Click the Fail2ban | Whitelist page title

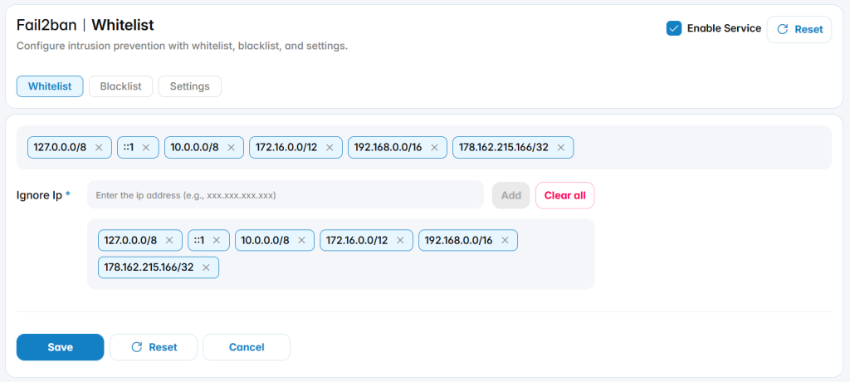click(85, 25)
